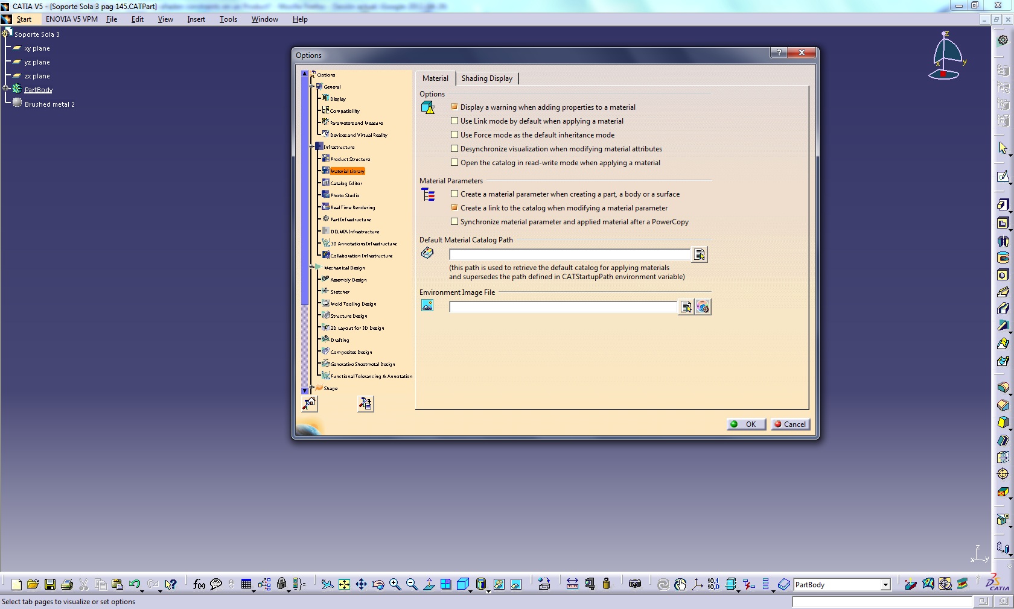Select Brushed metal 2 in specification tree
Viewport: 1014px width, 609px height.
point(49,104)
